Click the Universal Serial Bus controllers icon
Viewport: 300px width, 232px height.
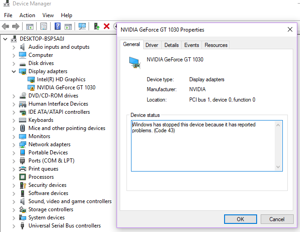tap(23, 226)
